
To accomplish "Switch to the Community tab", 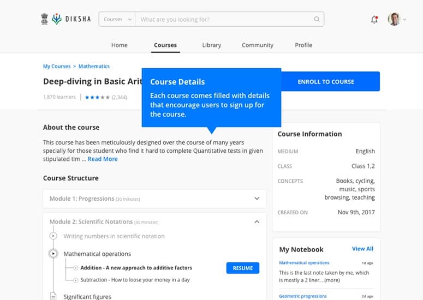I will click(258, 45).
